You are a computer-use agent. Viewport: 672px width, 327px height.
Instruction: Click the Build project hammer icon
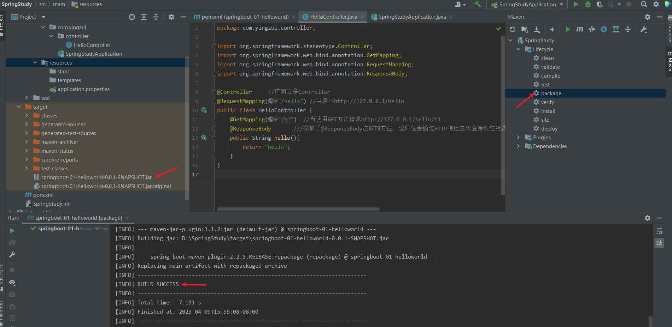point(478,4)
